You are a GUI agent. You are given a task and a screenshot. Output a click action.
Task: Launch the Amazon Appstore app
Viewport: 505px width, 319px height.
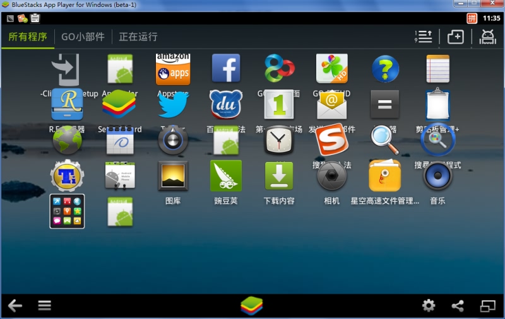173,69
